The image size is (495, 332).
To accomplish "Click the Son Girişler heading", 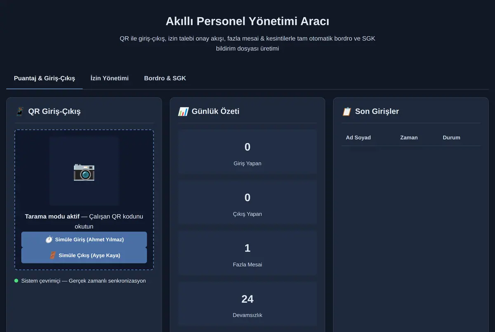I will (377, 111).
